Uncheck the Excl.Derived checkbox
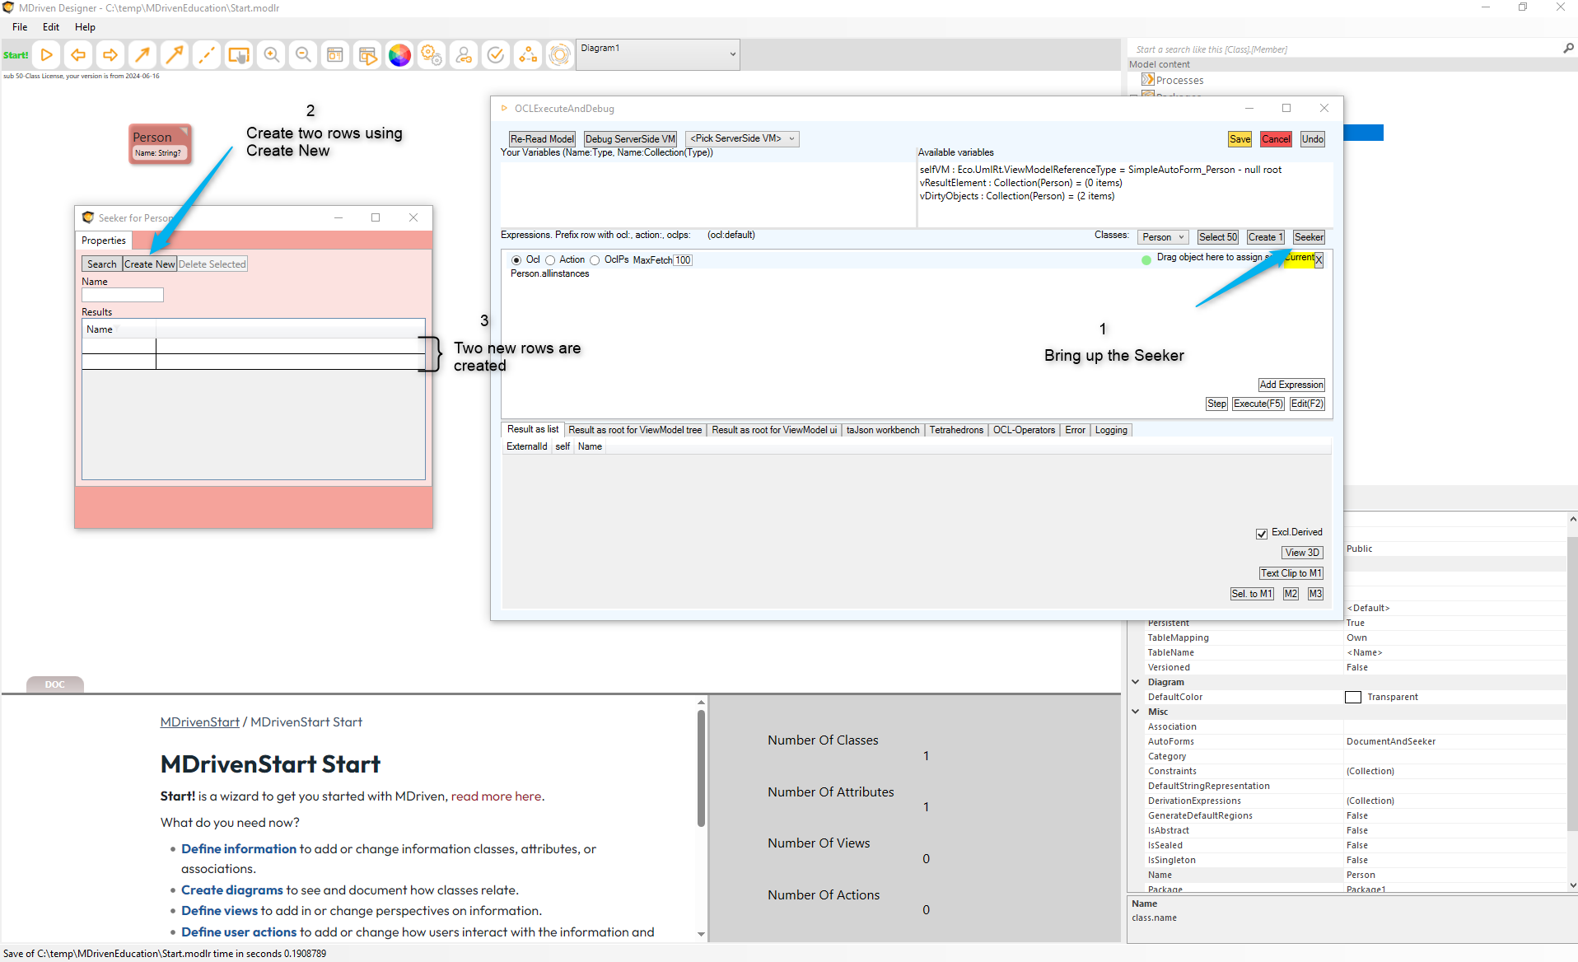The height and width of the screenshot is (962, 1578). tap(1261, 534)
